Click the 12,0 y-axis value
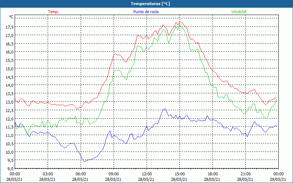This screenshot has height=183, width=293. [x=10, y=119]
